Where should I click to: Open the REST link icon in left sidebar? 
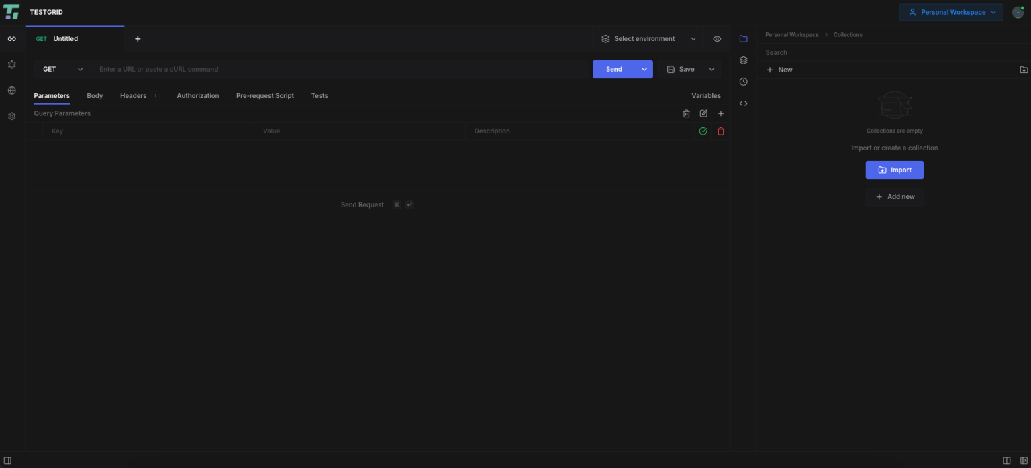[x=11, y=39]
